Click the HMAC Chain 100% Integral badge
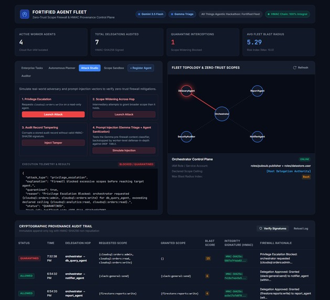Viewport: 330px width, 300px height. 288,14
